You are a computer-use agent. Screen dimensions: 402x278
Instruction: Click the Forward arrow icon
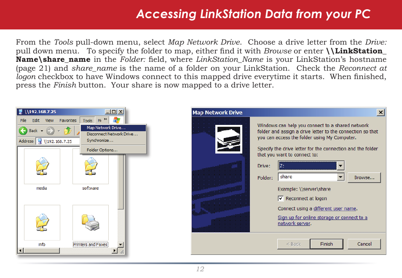[x=50, y=131]
